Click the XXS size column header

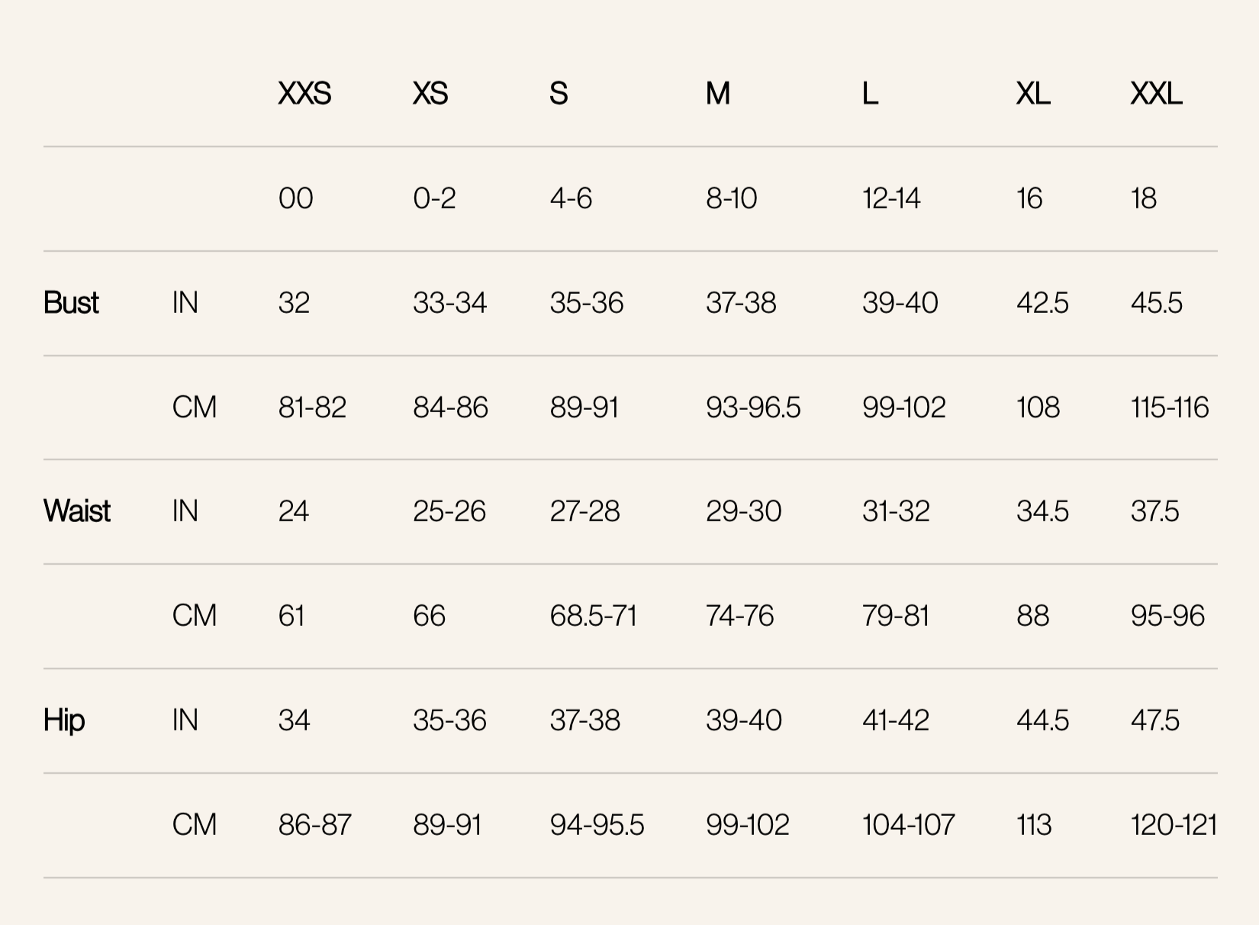click(x=304, y=94)
